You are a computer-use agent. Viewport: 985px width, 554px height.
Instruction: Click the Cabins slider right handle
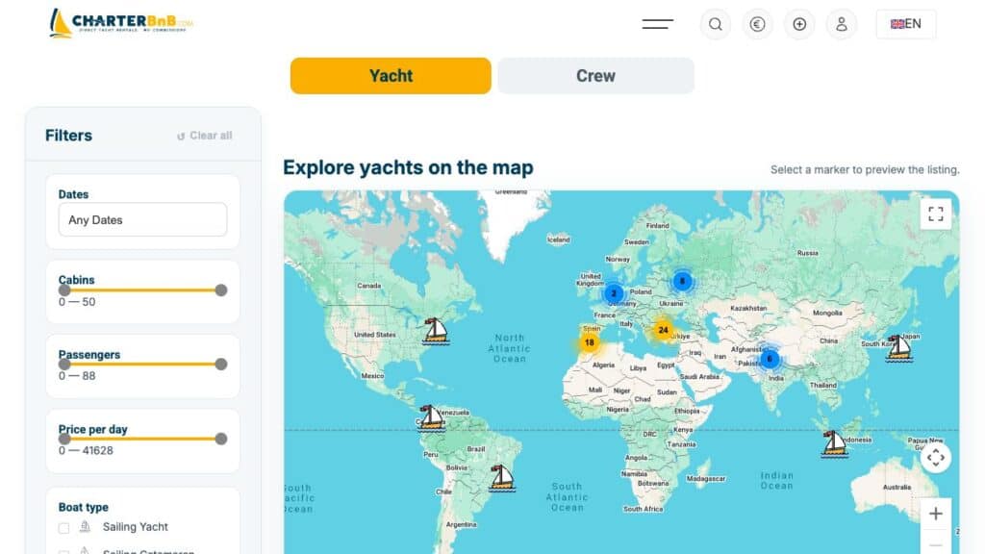pos(220,290)
